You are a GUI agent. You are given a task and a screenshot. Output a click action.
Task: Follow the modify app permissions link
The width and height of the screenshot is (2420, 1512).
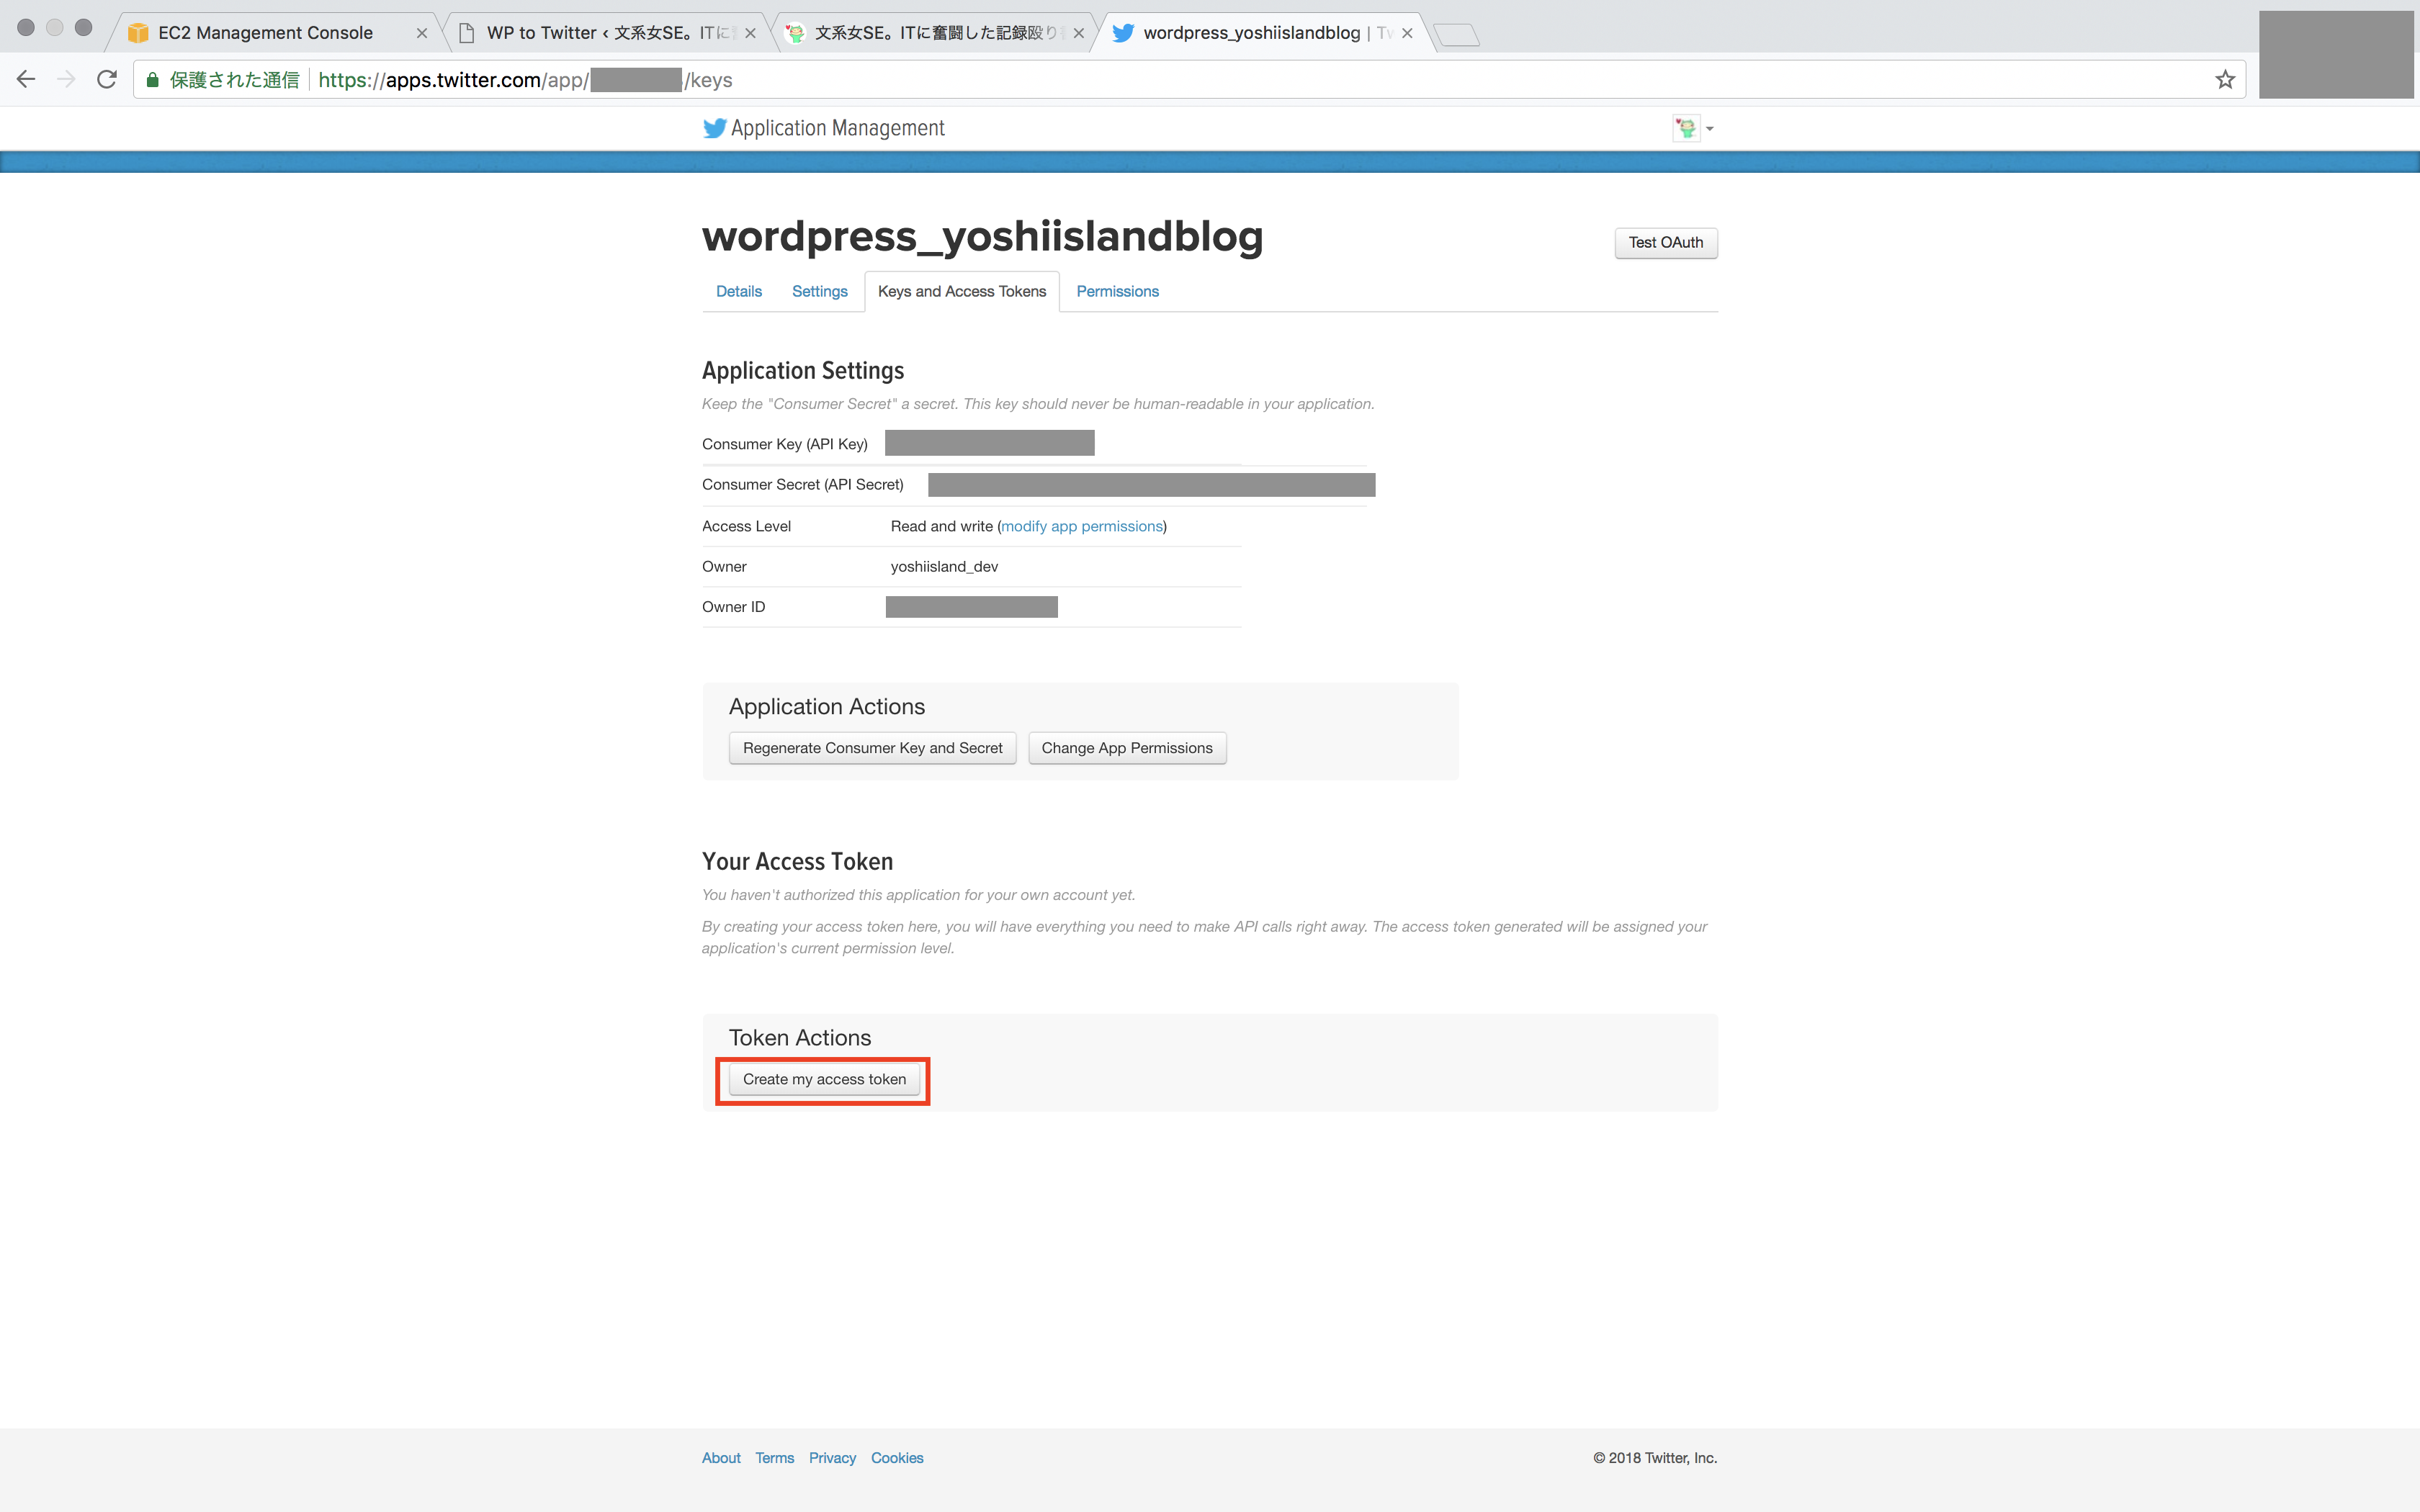click(x=1082, y=526)
